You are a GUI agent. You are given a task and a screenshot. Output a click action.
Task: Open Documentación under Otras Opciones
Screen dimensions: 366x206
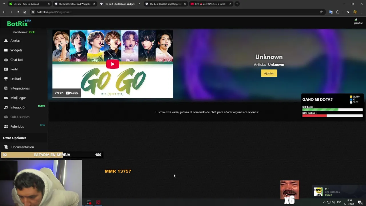click(23, 147)
